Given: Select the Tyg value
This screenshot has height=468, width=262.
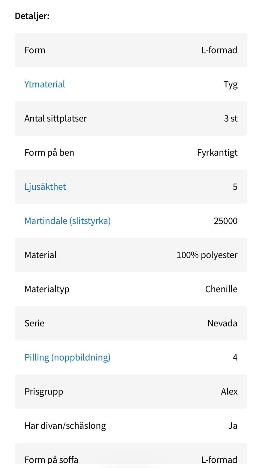Looking at the screenshot, I should [230, 85].
